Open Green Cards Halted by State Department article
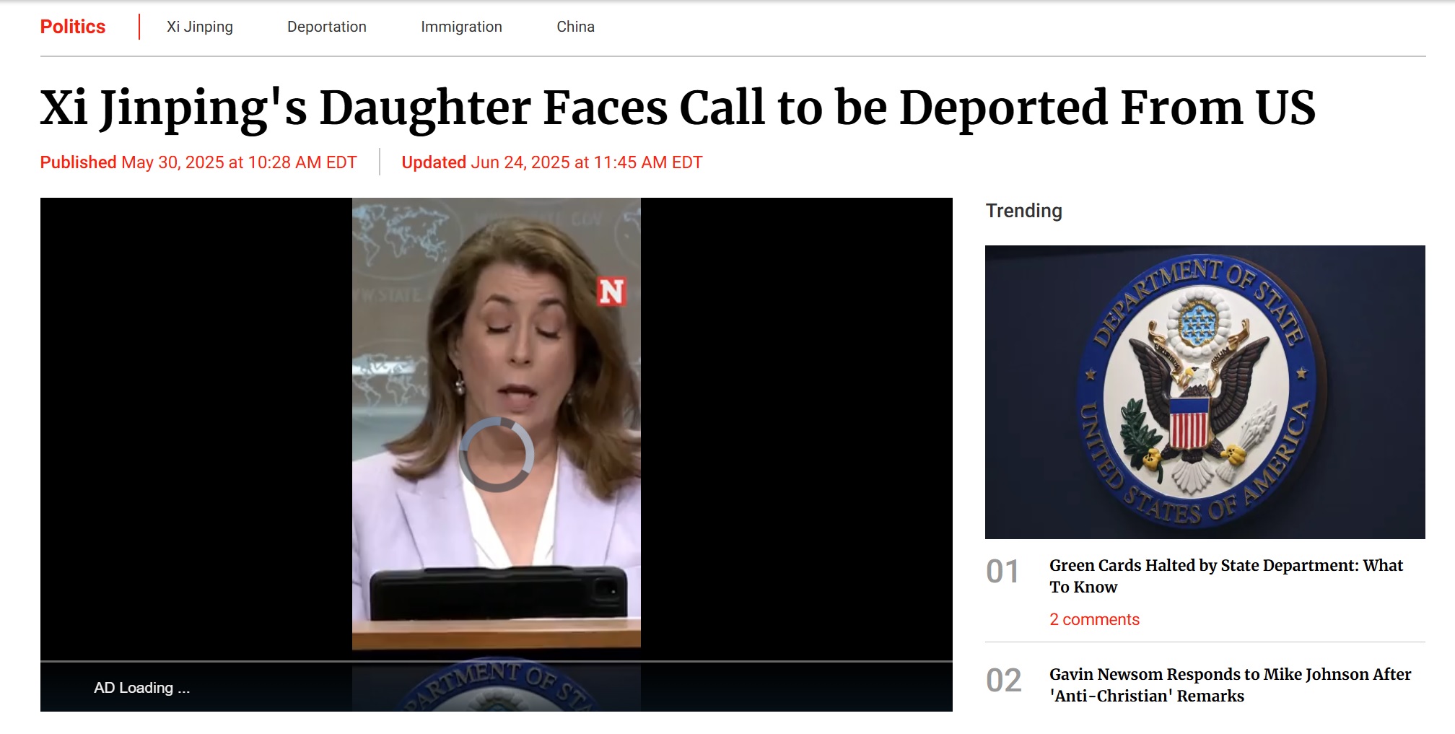The width and height of the screenshot is (1455, 734). [1226, 576]
